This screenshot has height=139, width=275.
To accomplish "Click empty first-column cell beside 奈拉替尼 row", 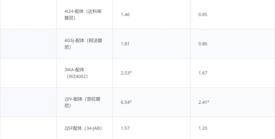I will (28, 102).
